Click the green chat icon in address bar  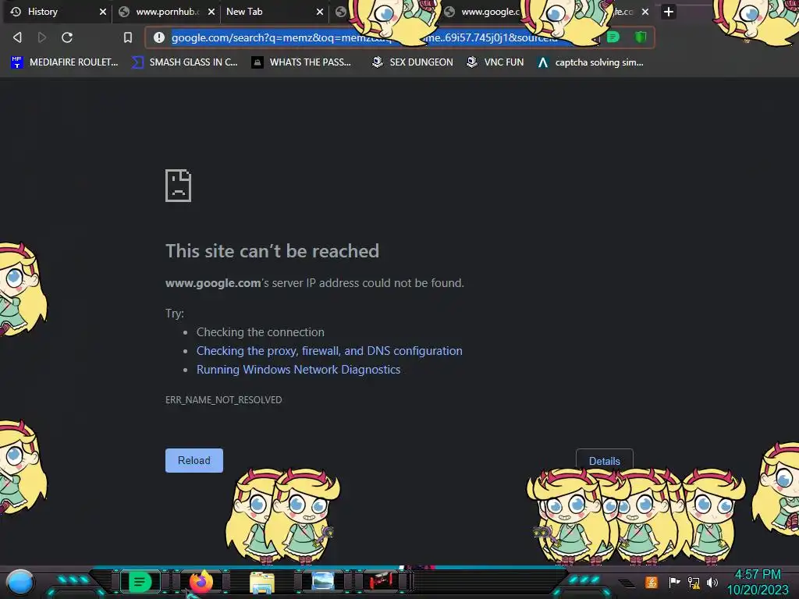coord(613,37)
